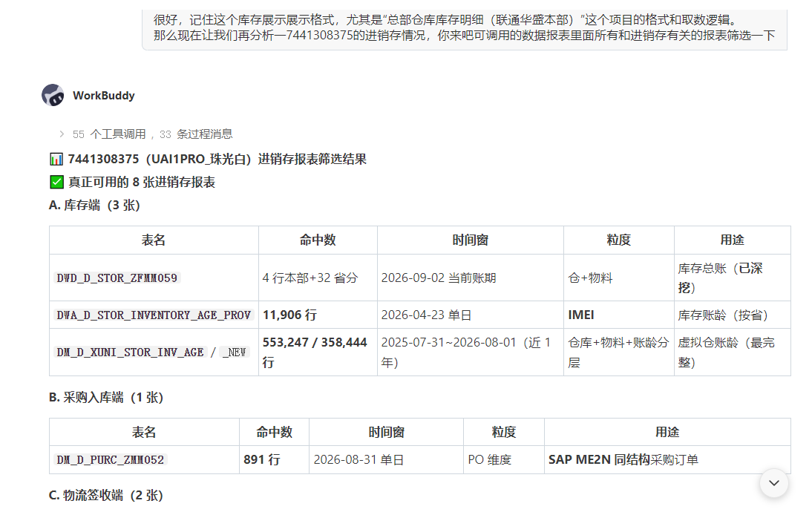Click 时间窗 header in 库存端 table

pos(471,240)
